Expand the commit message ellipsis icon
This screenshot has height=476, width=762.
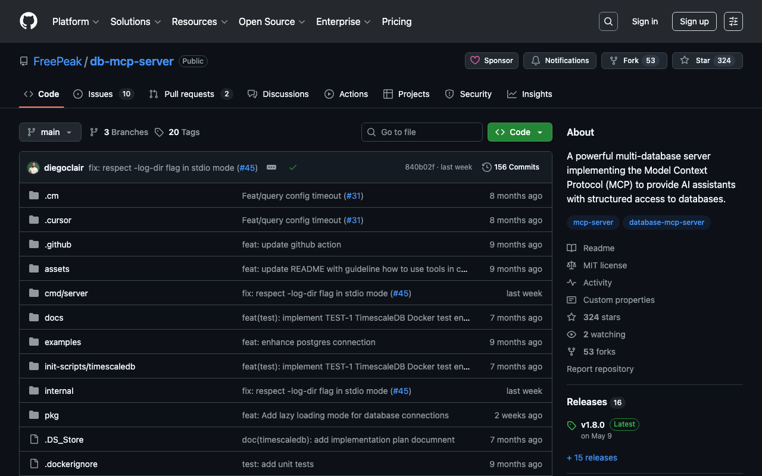point(271,168)
